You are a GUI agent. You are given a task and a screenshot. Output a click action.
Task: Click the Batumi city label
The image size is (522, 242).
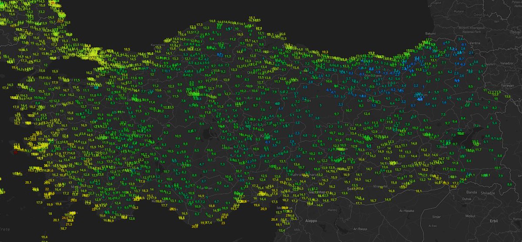coord(431,33)
